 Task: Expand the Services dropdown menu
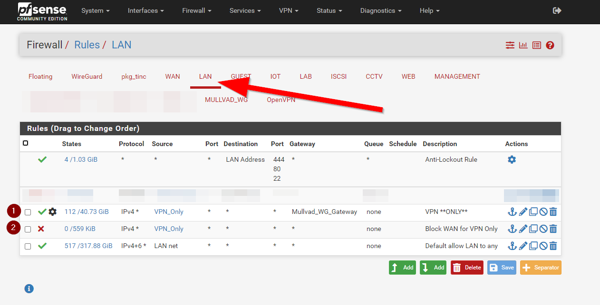point(245,10)
